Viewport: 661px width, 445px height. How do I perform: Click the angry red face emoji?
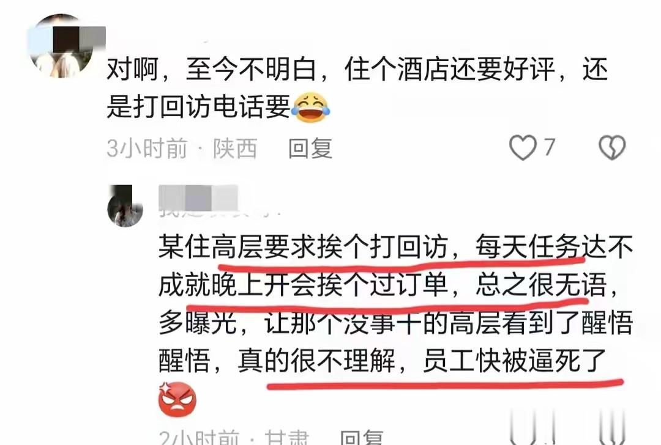point(177,399)
